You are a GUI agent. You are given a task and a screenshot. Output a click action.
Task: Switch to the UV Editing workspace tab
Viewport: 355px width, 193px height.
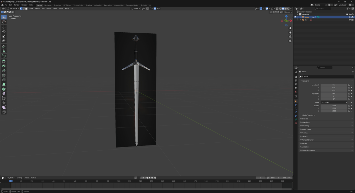(67, 5)
